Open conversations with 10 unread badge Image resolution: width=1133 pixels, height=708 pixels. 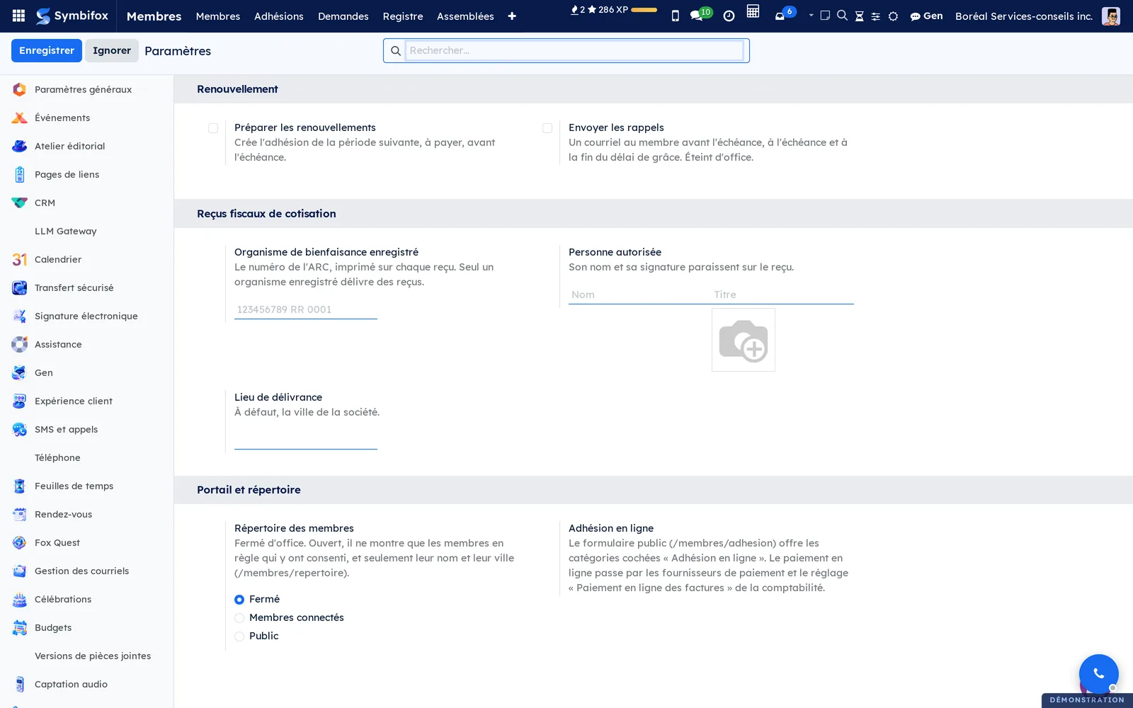pos(700,14)
